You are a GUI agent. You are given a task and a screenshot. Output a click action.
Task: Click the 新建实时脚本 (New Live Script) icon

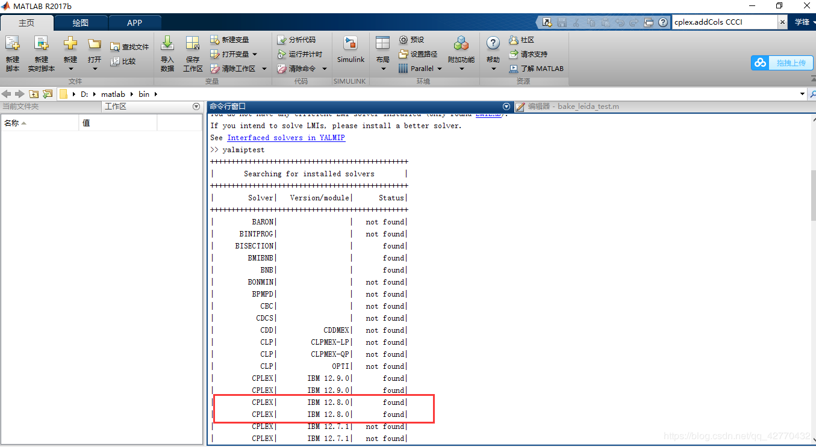click(x=41, y=45)
